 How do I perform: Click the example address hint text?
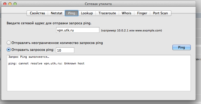[x=132, y=30]
